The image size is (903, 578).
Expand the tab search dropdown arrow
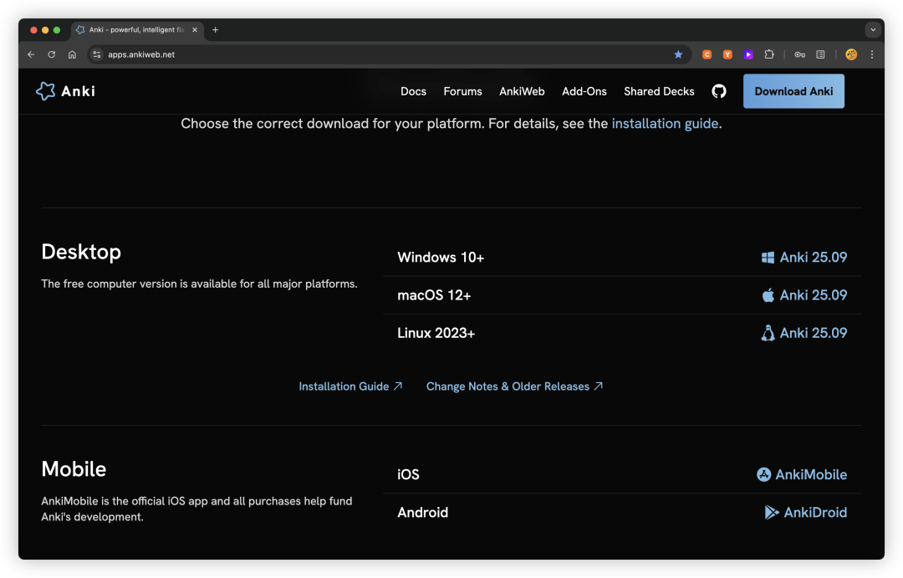[873, 29]
